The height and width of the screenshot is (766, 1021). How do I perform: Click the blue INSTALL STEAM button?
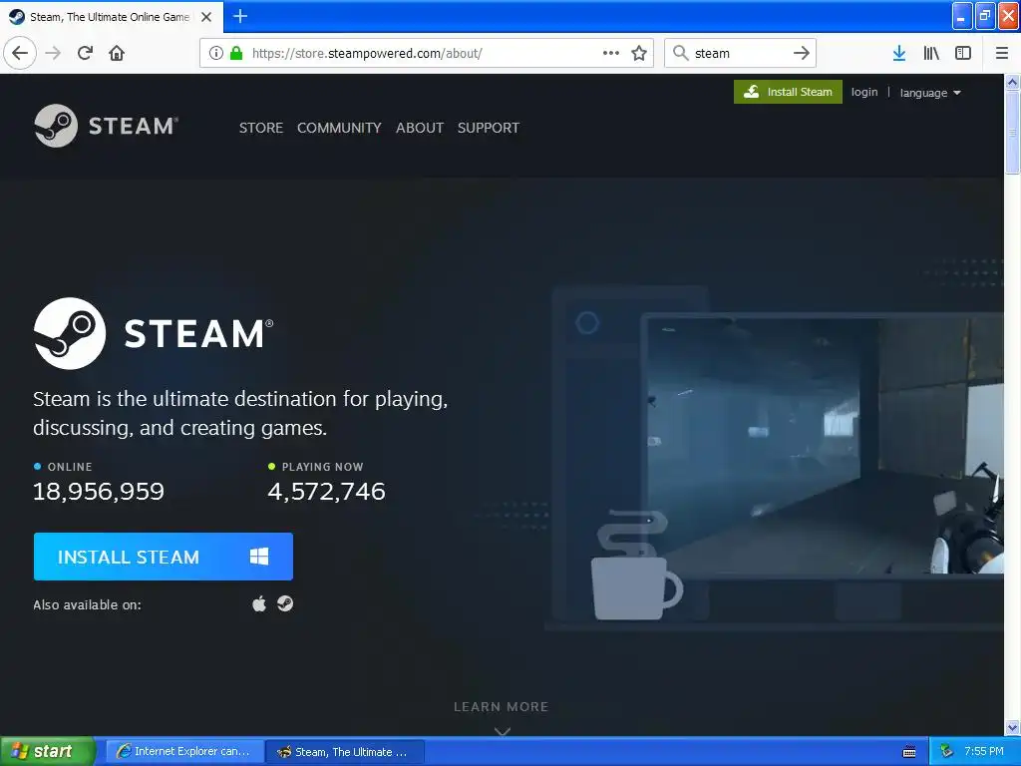tap(164, 557)
